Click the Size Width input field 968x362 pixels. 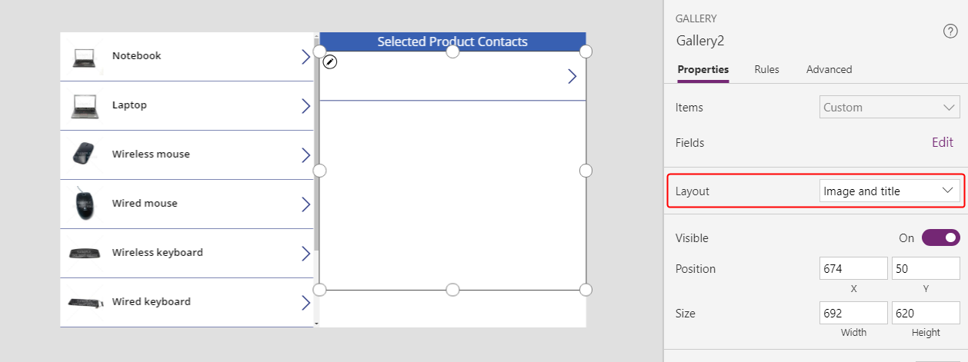853,314
